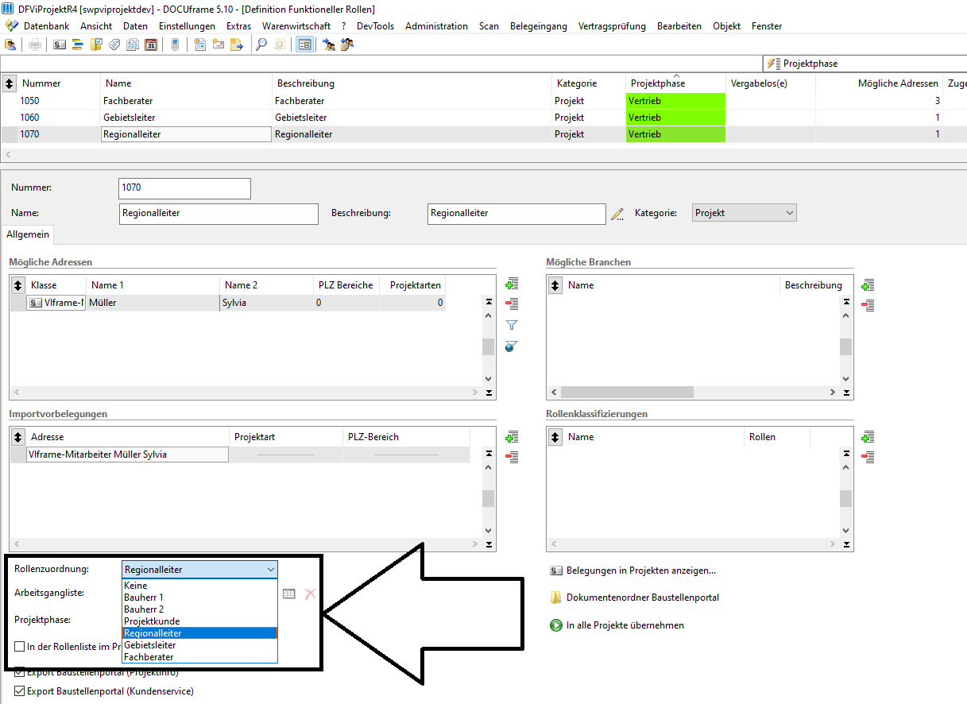Click the print icon in the toolbar
Image resolution: width=967 pixels, height=704 pixels.
coord(35,44)
